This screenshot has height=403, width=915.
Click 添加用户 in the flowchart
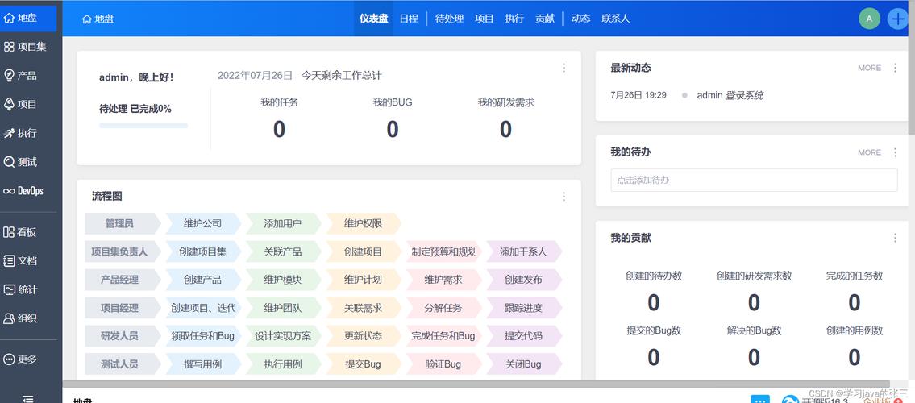[x=282, y=223]
